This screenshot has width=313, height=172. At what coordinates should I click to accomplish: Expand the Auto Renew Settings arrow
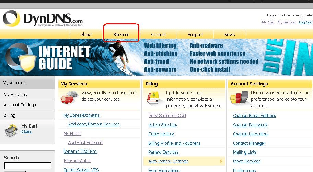(x=221, y=161)
